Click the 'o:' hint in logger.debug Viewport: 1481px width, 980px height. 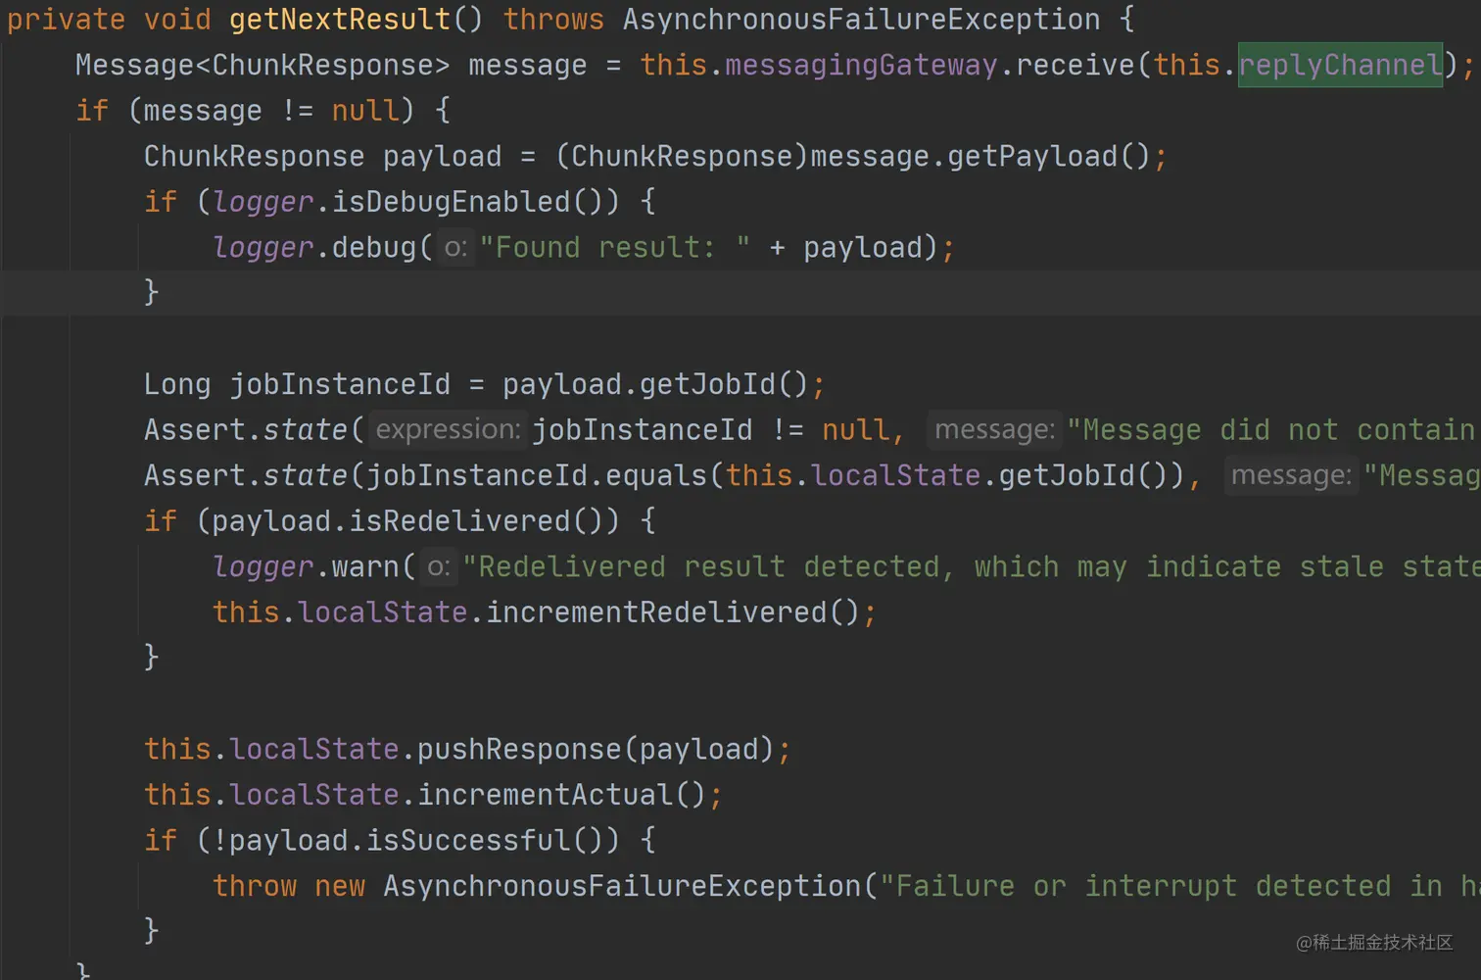point(455,247)
